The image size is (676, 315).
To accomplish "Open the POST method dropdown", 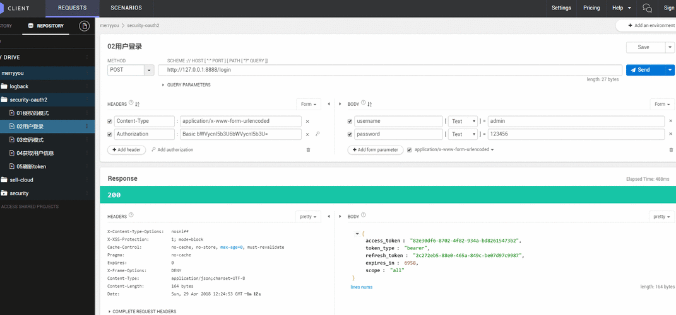I will [149, 70].
